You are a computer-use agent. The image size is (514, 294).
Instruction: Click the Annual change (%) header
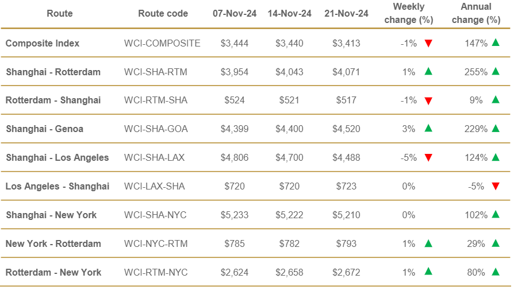click(x=476, y=13)
